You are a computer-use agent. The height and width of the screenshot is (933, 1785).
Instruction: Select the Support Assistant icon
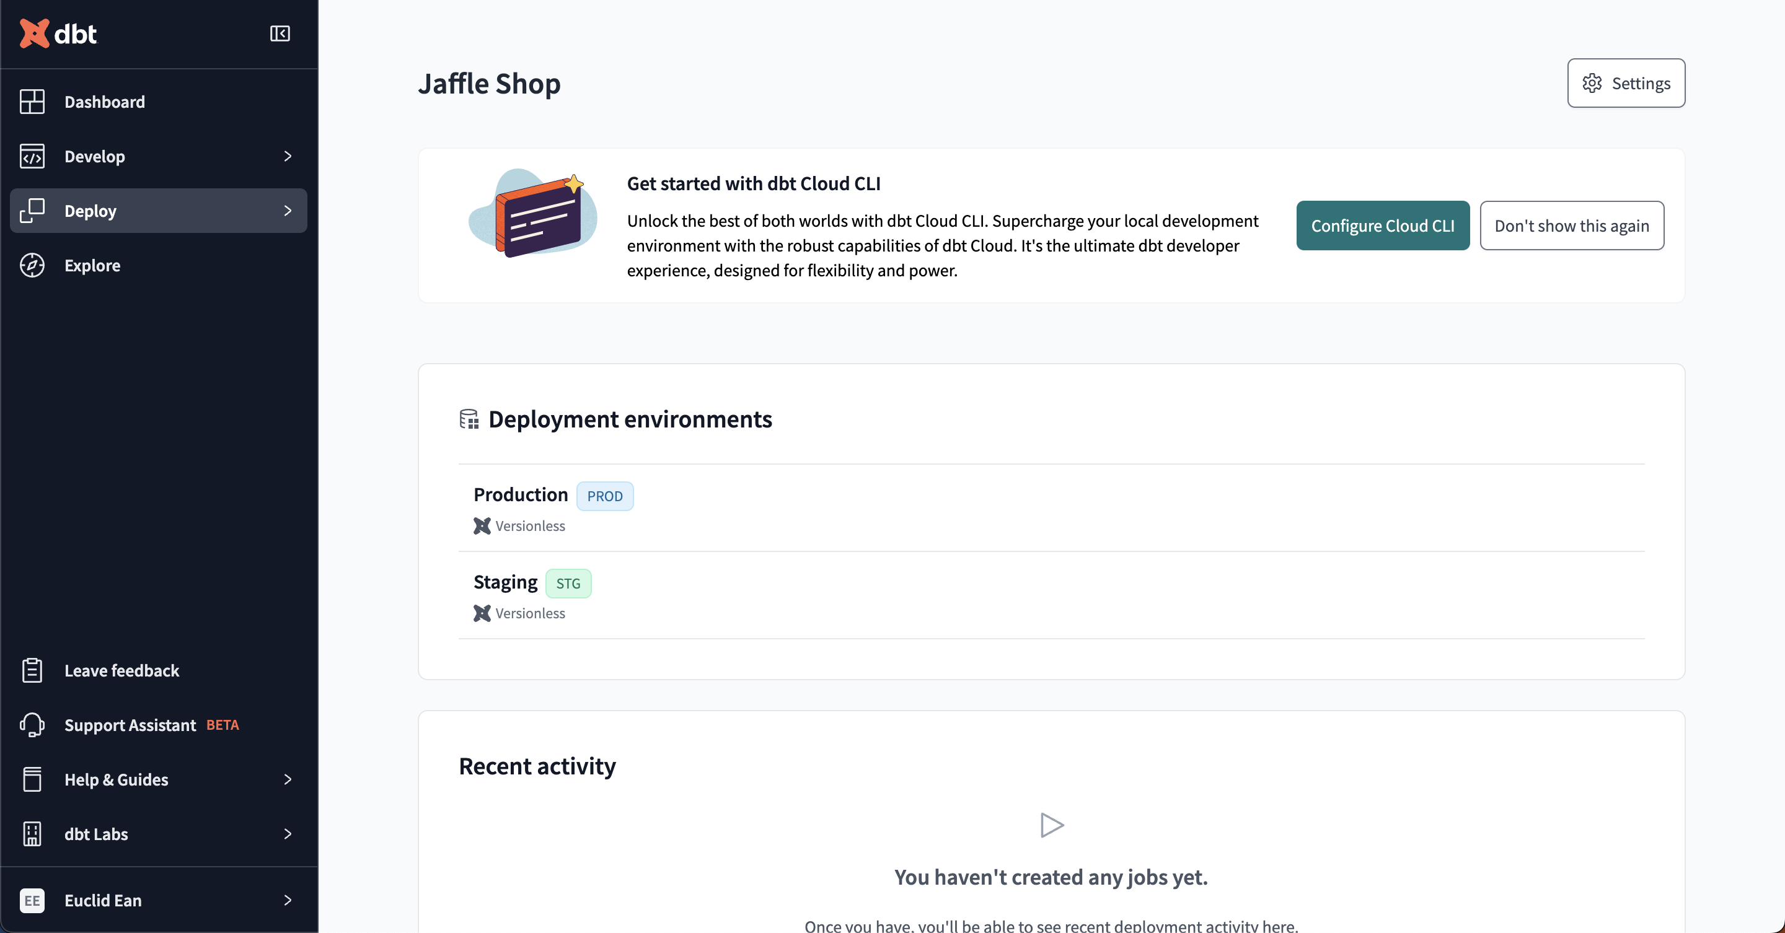click(32, 724)
